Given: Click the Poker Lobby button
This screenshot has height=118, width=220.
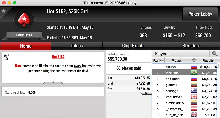Looking at the screenshot, I should (200, 14).
